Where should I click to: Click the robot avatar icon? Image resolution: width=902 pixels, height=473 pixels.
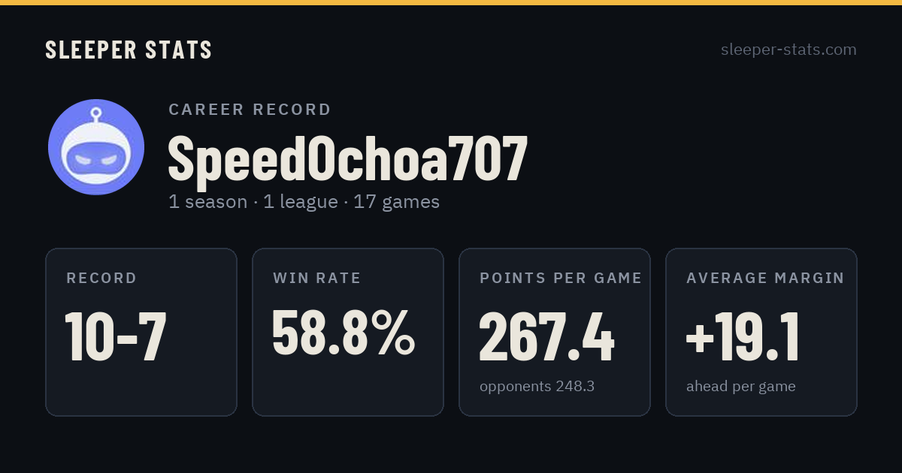pos(96,147)
